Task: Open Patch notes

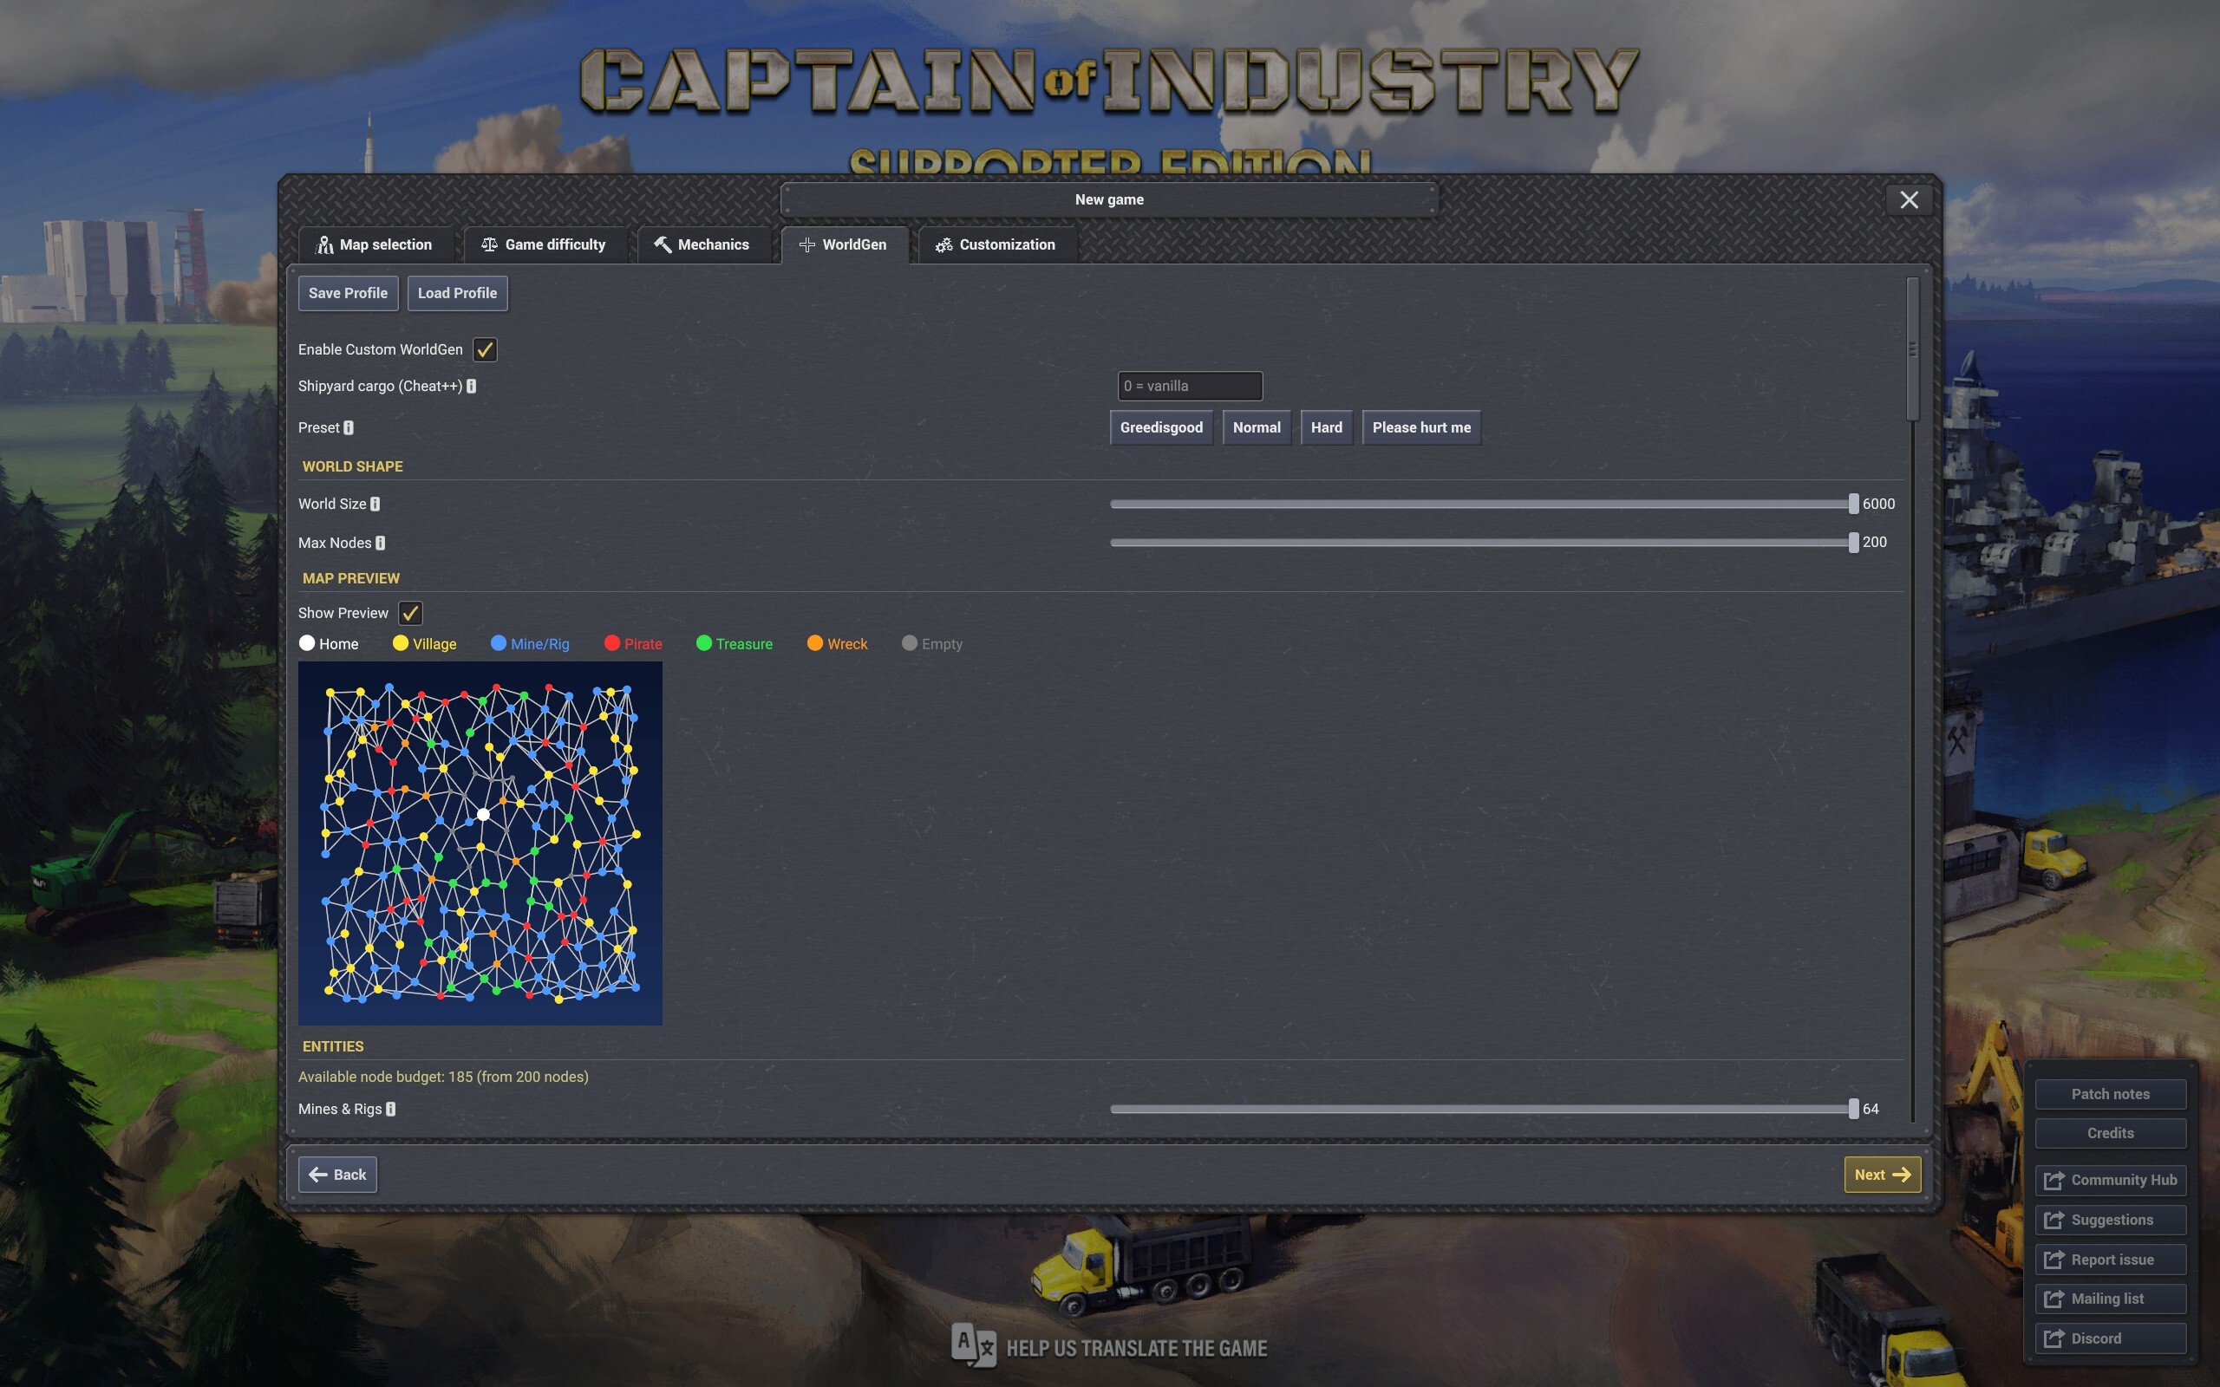Action: pyautogui.click(x=2110, y=1094)
